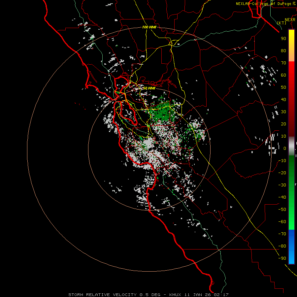Click the 02:17 timestamp in caption
Viewport: 297px width, 297px height.
pyautogui.click(x=221, y=295)
